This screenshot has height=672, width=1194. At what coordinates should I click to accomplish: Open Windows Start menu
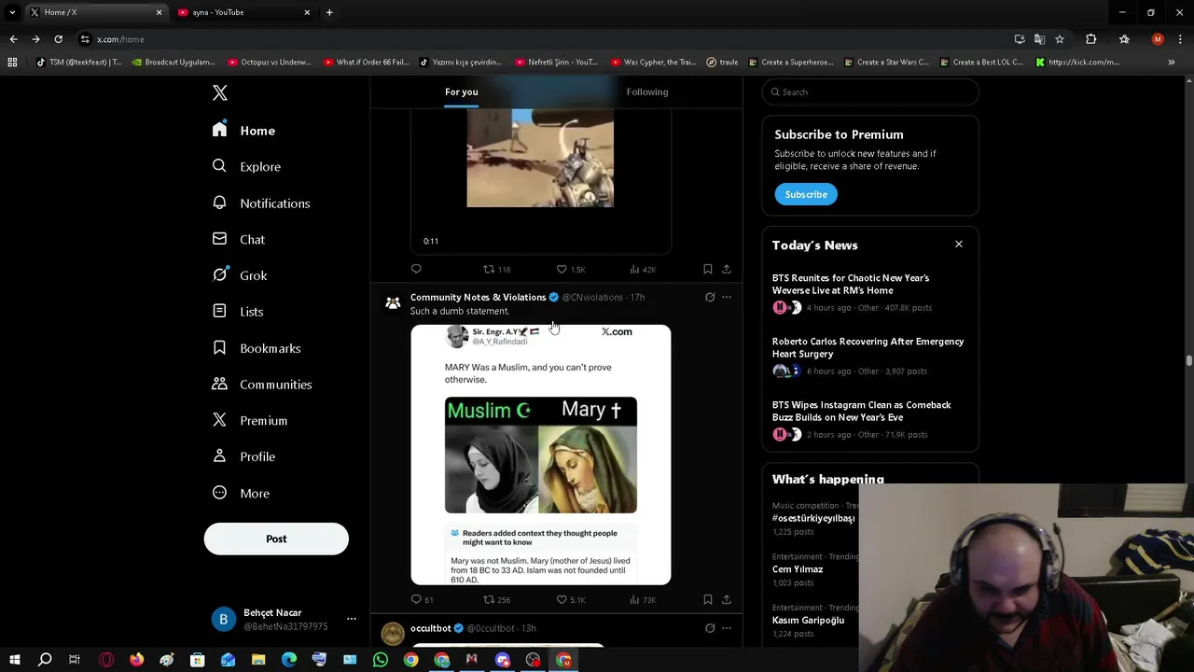coord(14,660)
